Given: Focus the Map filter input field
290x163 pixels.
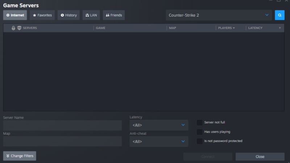Looking at the screenshot, I should [x=62, y=141].
